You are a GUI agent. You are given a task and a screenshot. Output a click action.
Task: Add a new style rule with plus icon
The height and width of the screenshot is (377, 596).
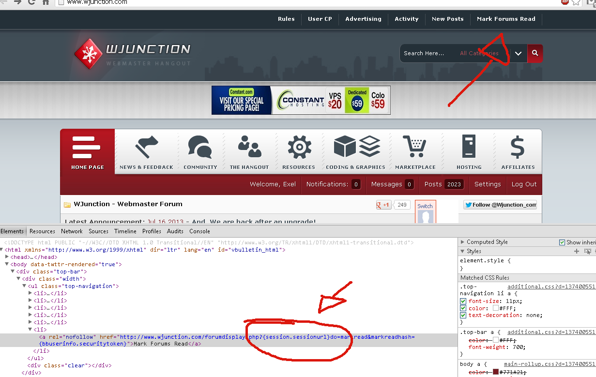[577, 251]
